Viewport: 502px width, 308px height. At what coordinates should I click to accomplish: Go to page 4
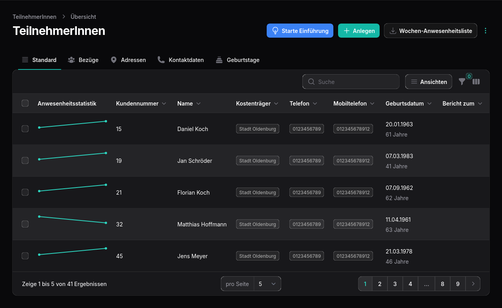410,284
